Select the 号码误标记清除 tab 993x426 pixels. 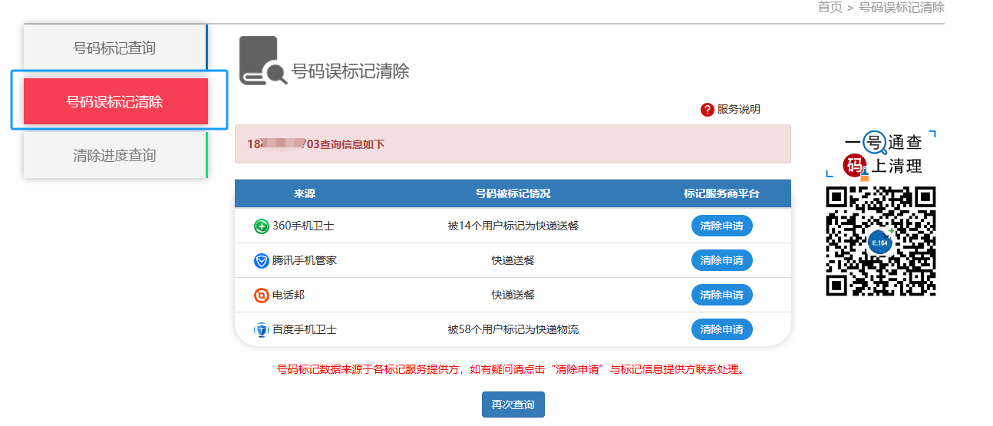[115, 101]
